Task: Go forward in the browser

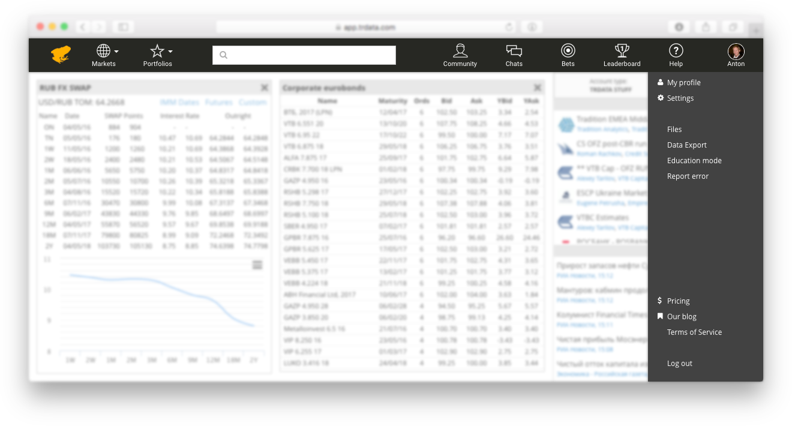Action: point(99,27)
